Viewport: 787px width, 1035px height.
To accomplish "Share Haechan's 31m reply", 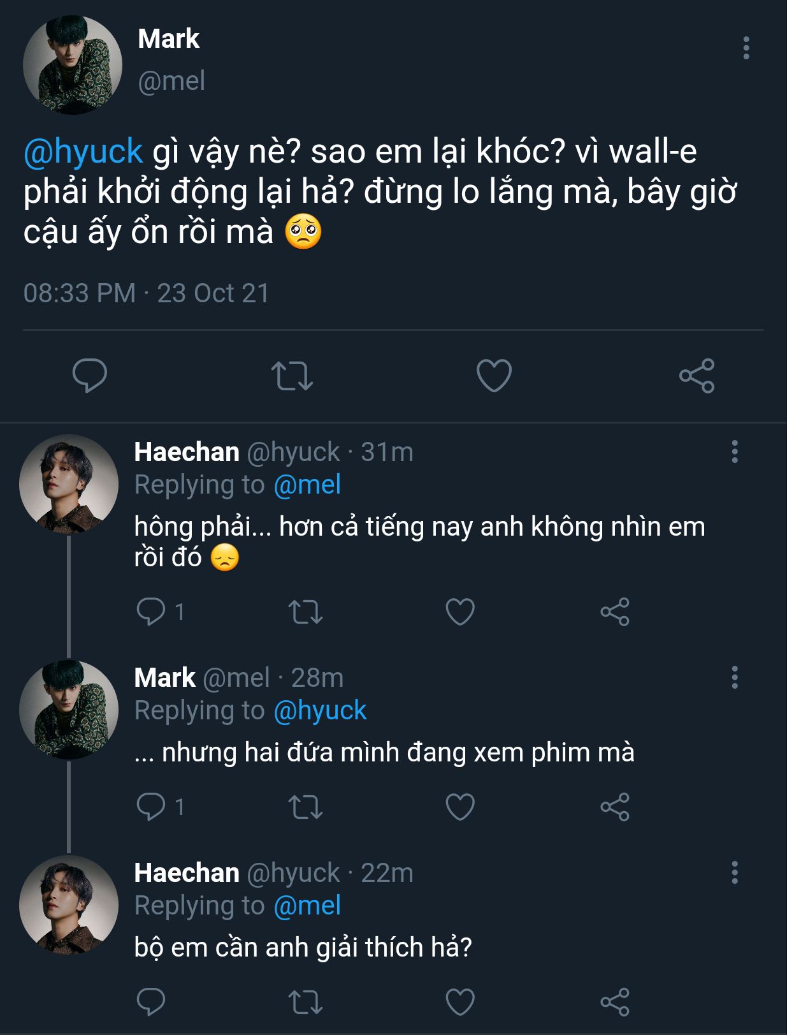I will (x=615, y=612).
